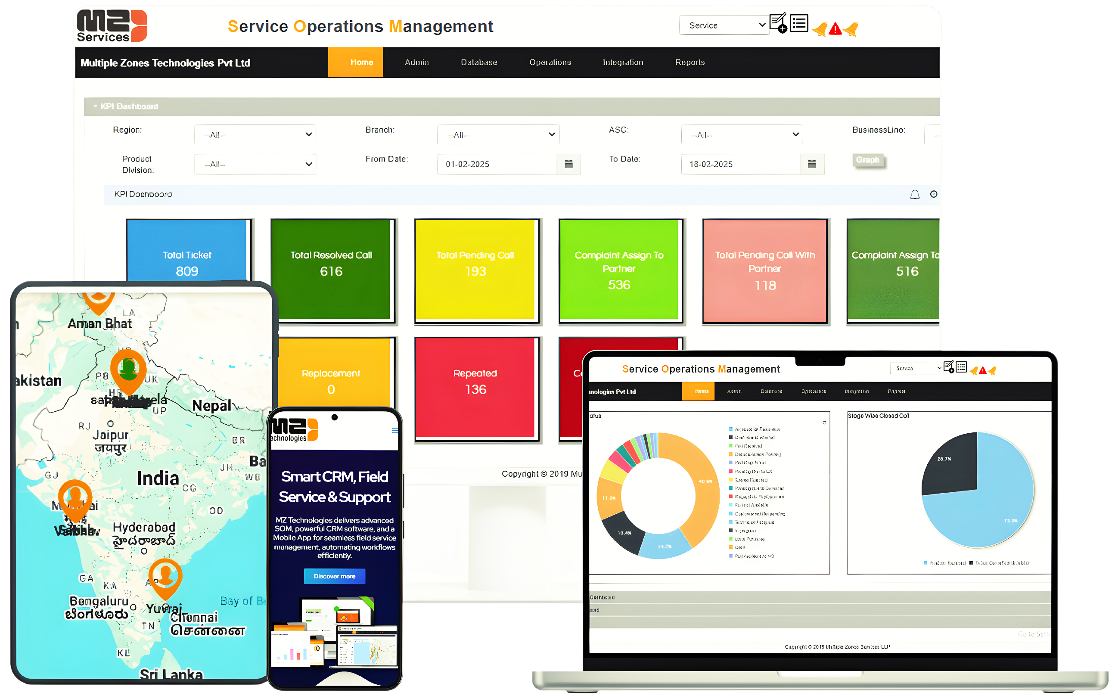Image resolution: width=1115 pixels, height=699 pixels.
Task: Open the Database menu in main navigation
Action: [x=479, y=62]
